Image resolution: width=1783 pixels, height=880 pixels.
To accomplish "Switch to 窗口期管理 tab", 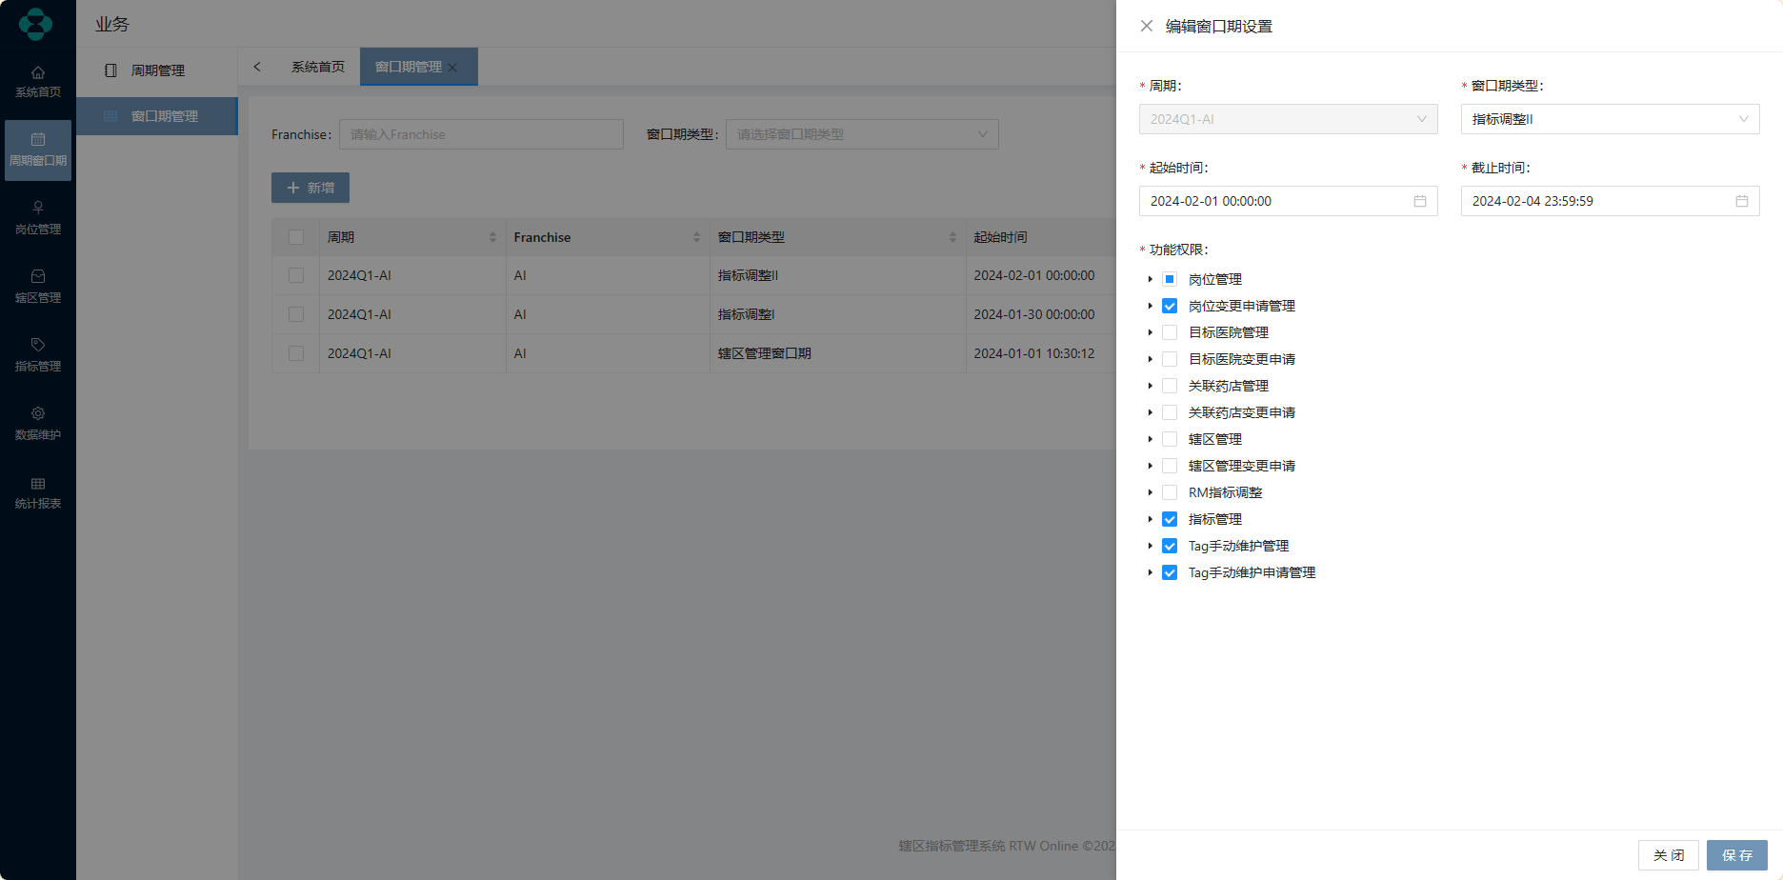I will pyautogui.click(x=409, y=67).
